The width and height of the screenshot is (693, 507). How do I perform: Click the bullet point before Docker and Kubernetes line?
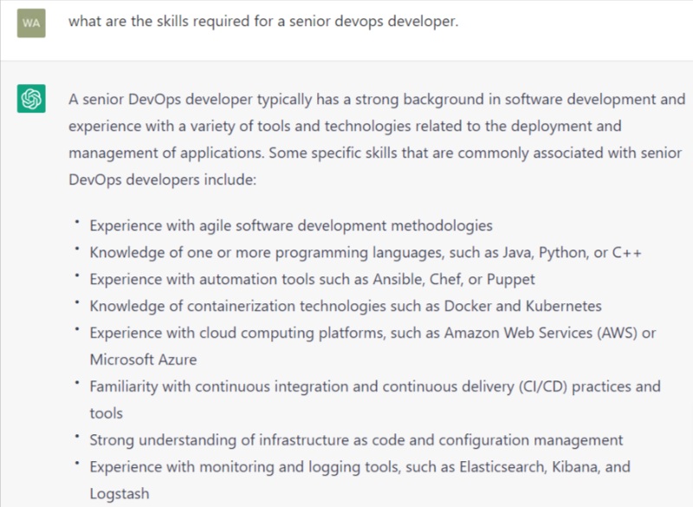[77, 302]
